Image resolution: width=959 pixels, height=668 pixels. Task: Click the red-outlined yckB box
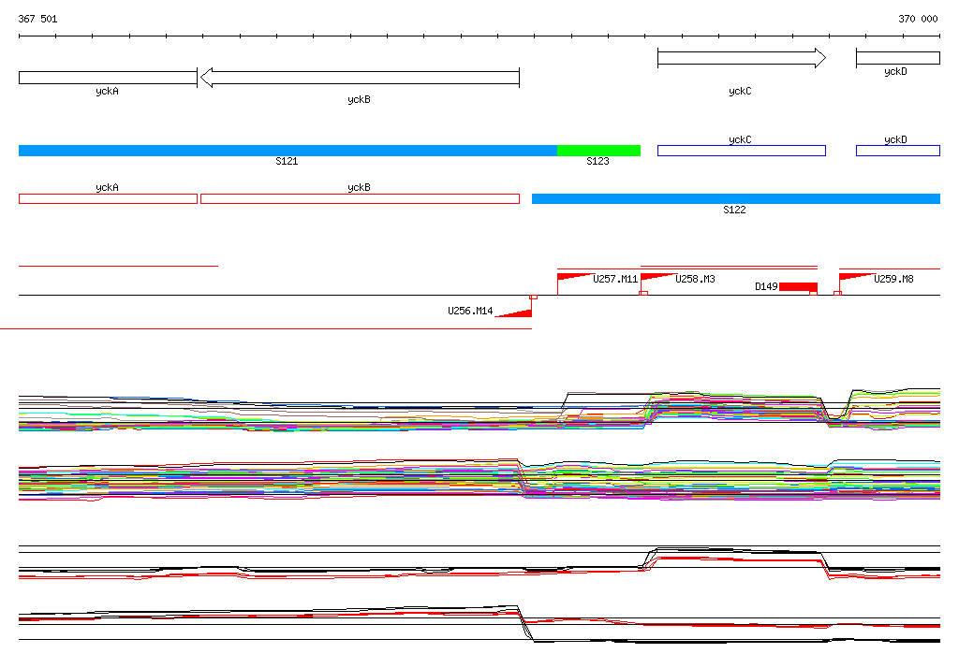[360, 198]
